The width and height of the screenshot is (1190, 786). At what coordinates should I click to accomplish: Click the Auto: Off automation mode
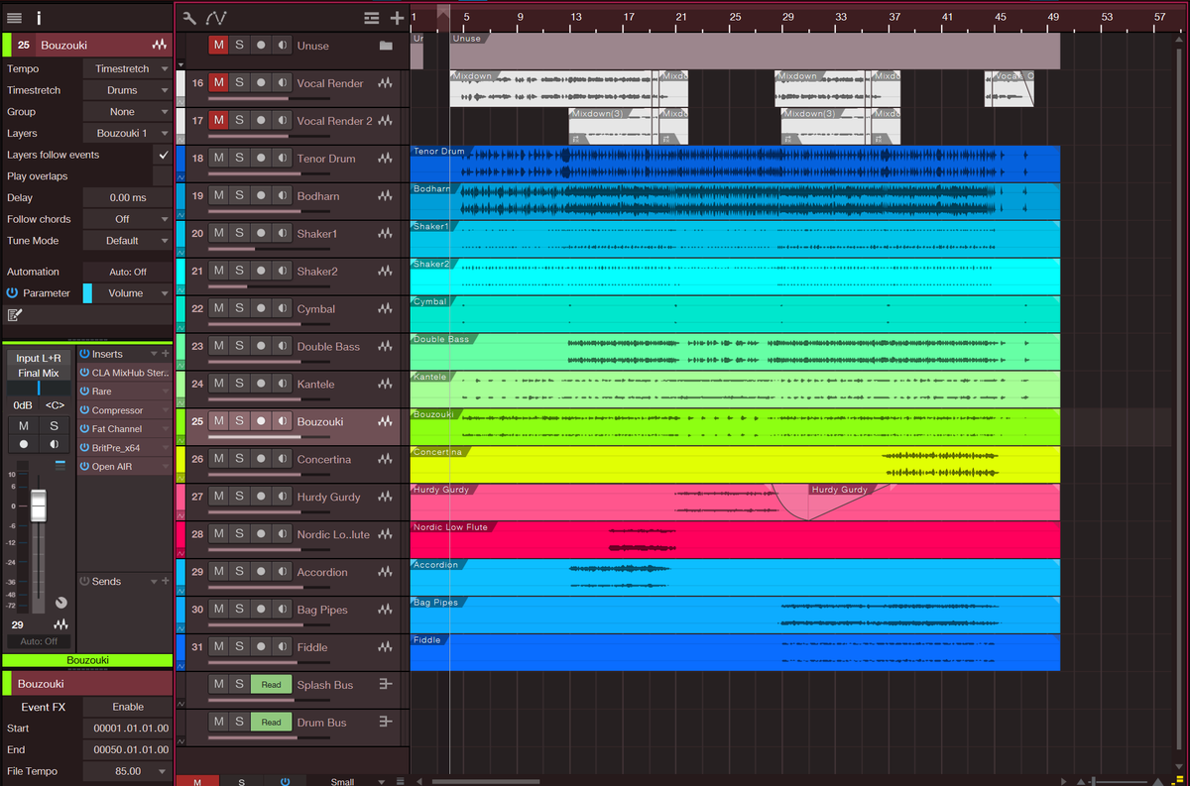(128, 272)
